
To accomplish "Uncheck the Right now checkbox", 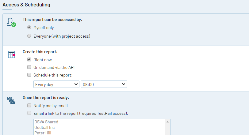I will pyautogui.click(x=29, y=60).
